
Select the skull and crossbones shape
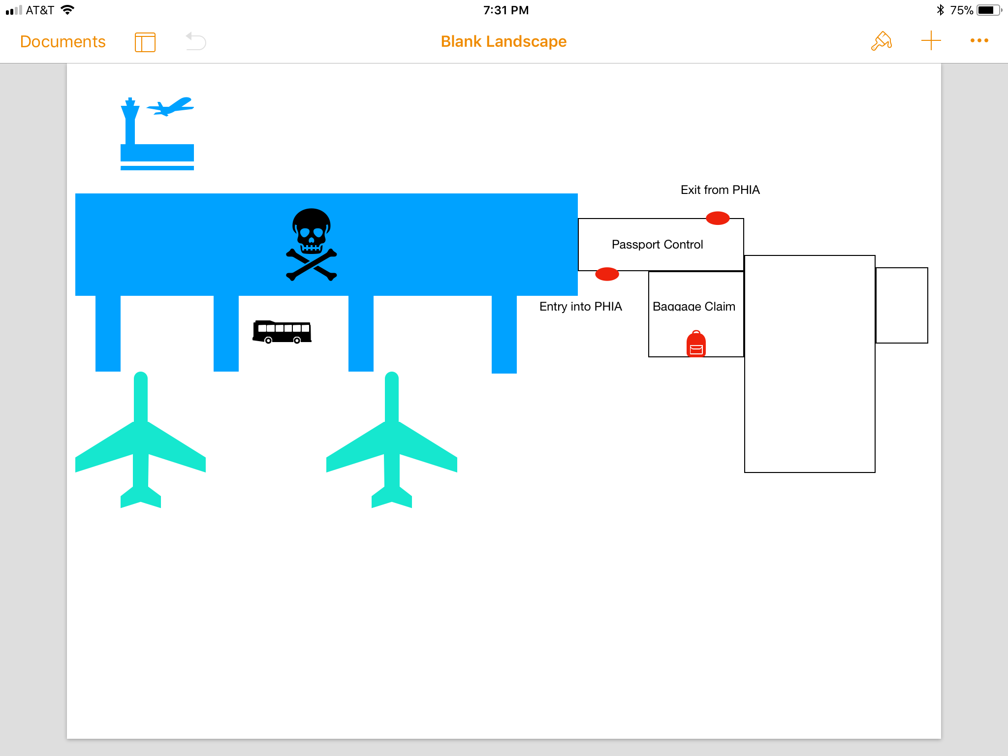point(312,245)
